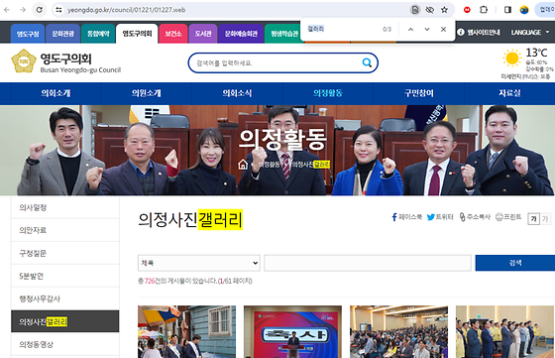This screenshot has width=555, height=358.
Task: Open the 구민참여 main menu
Action: (418, 93)
